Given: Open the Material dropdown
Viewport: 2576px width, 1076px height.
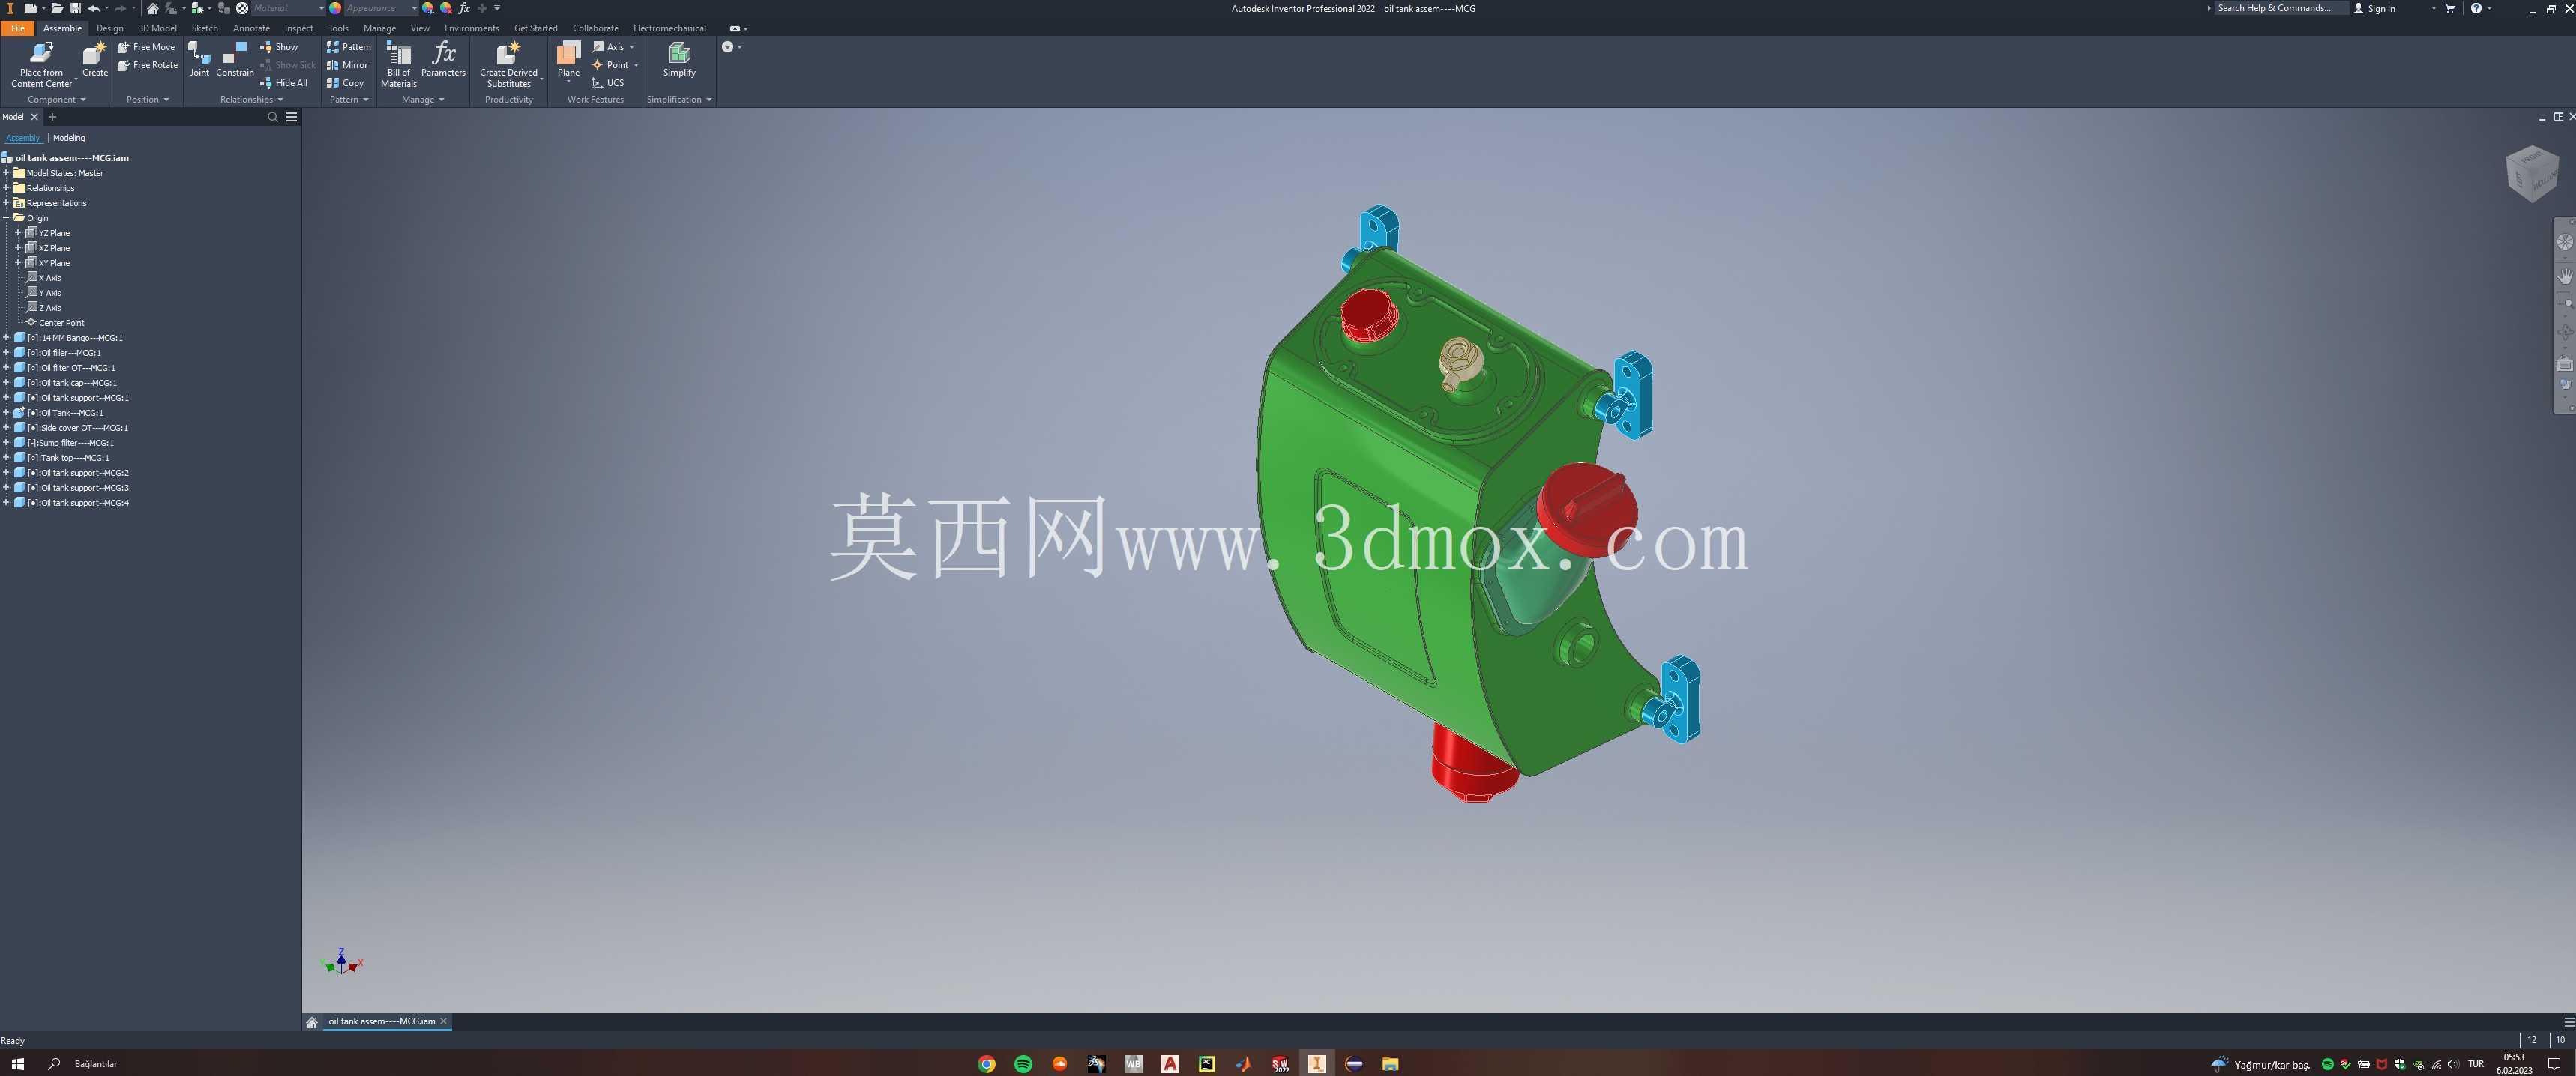Looking at the screenshot, I should 288,8.
